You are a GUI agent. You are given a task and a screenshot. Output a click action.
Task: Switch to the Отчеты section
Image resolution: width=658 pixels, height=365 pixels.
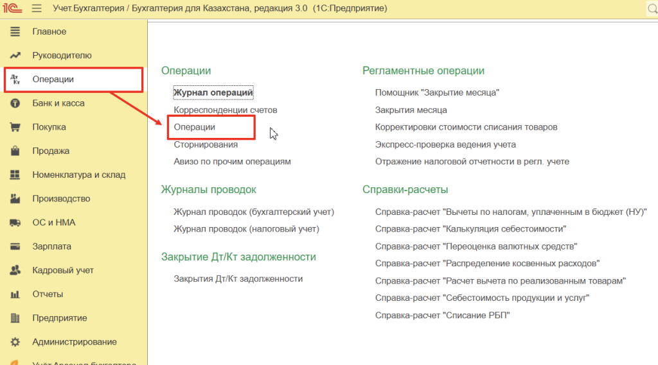tap(48, 294)
